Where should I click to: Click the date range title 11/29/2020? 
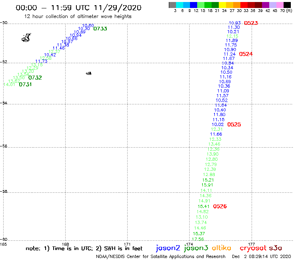(x=118, y=8)
